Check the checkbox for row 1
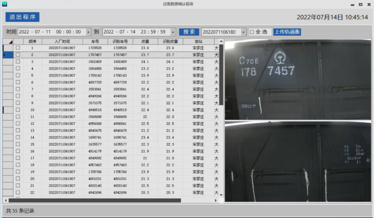 18,48
